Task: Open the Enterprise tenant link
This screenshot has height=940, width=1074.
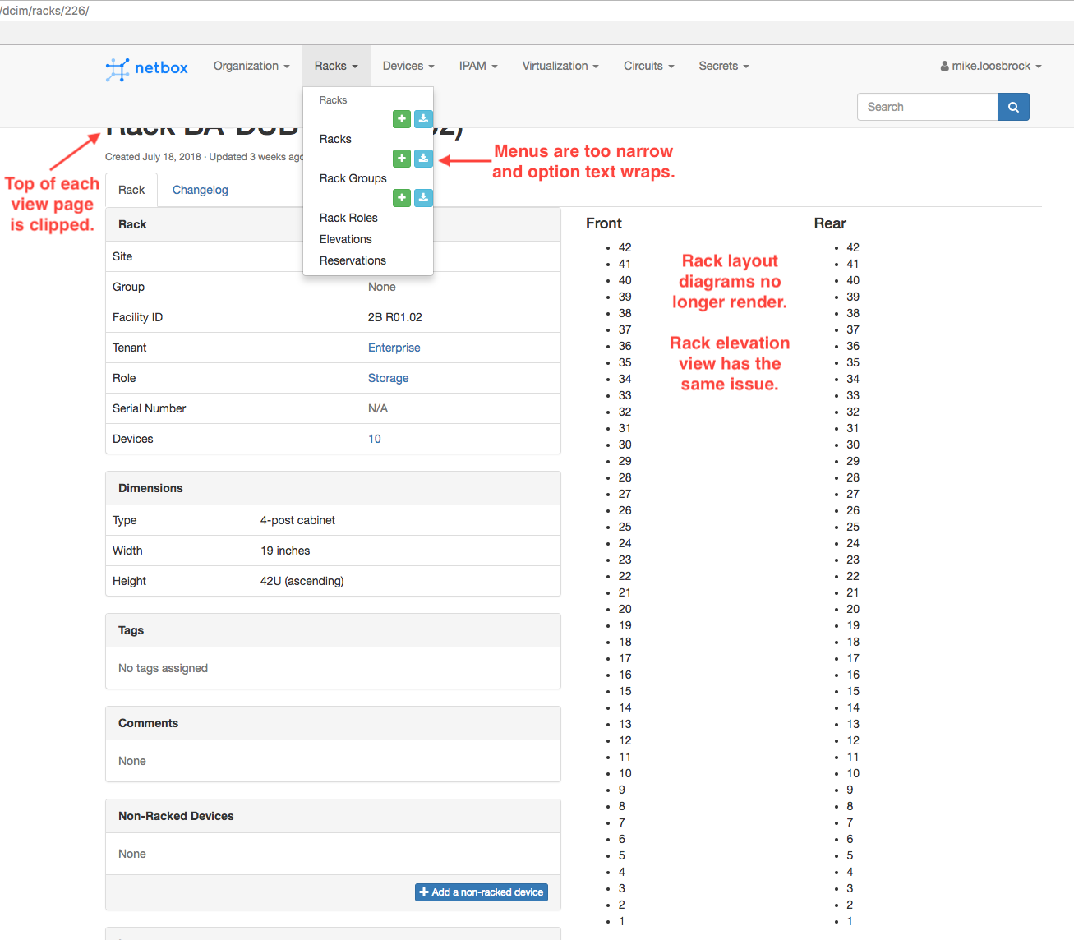Action: coord(394,348)
